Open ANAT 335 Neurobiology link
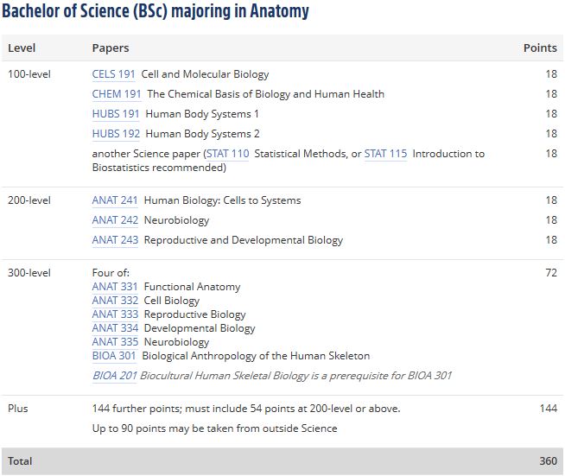The width and height of the screenshot is (565, 476). [x=115, y=341]
